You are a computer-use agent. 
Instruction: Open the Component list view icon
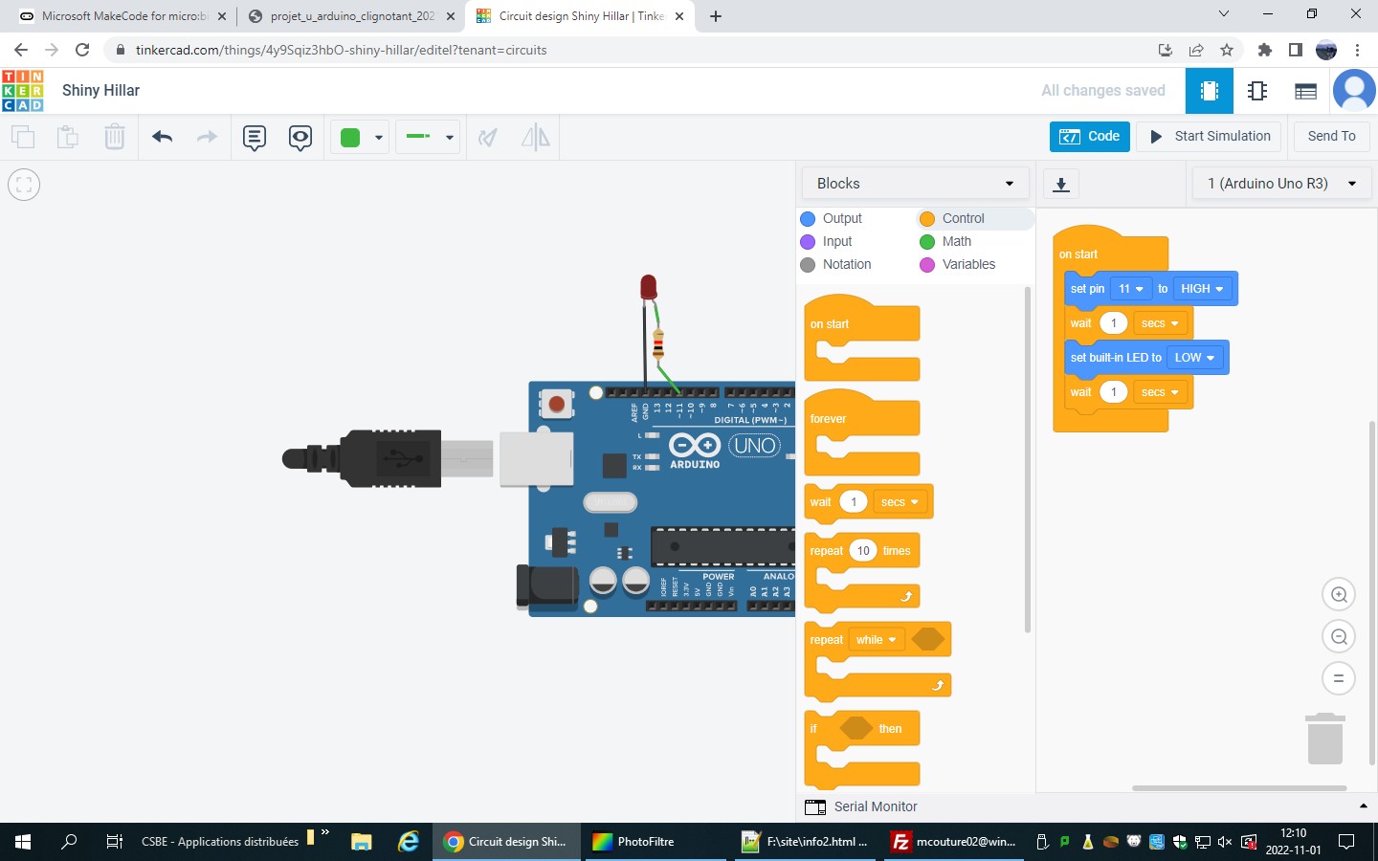[1305, 91]
